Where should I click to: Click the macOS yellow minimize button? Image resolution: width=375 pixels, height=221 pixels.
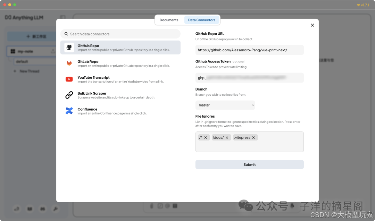(10, 5)
